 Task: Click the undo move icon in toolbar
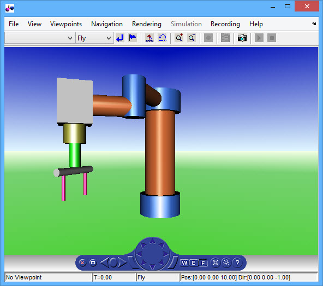(x=162, y=38)
